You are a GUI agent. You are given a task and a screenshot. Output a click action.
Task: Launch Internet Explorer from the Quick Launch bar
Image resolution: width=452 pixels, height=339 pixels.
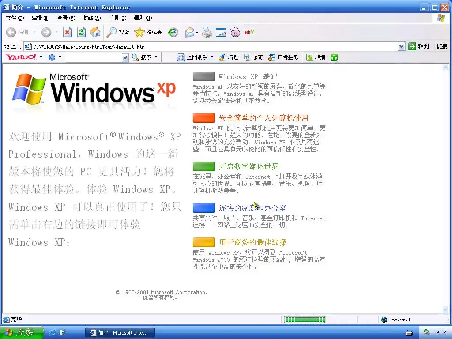[x=53, y=332]
